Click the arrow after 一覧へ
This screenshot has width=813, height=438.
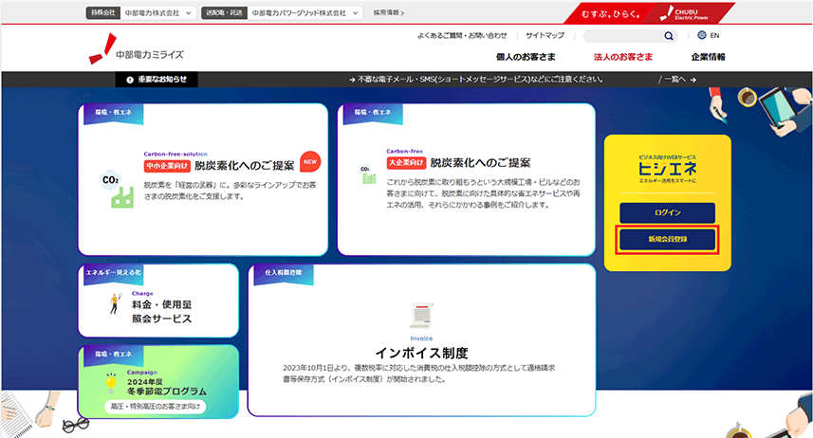coord(693,80)
